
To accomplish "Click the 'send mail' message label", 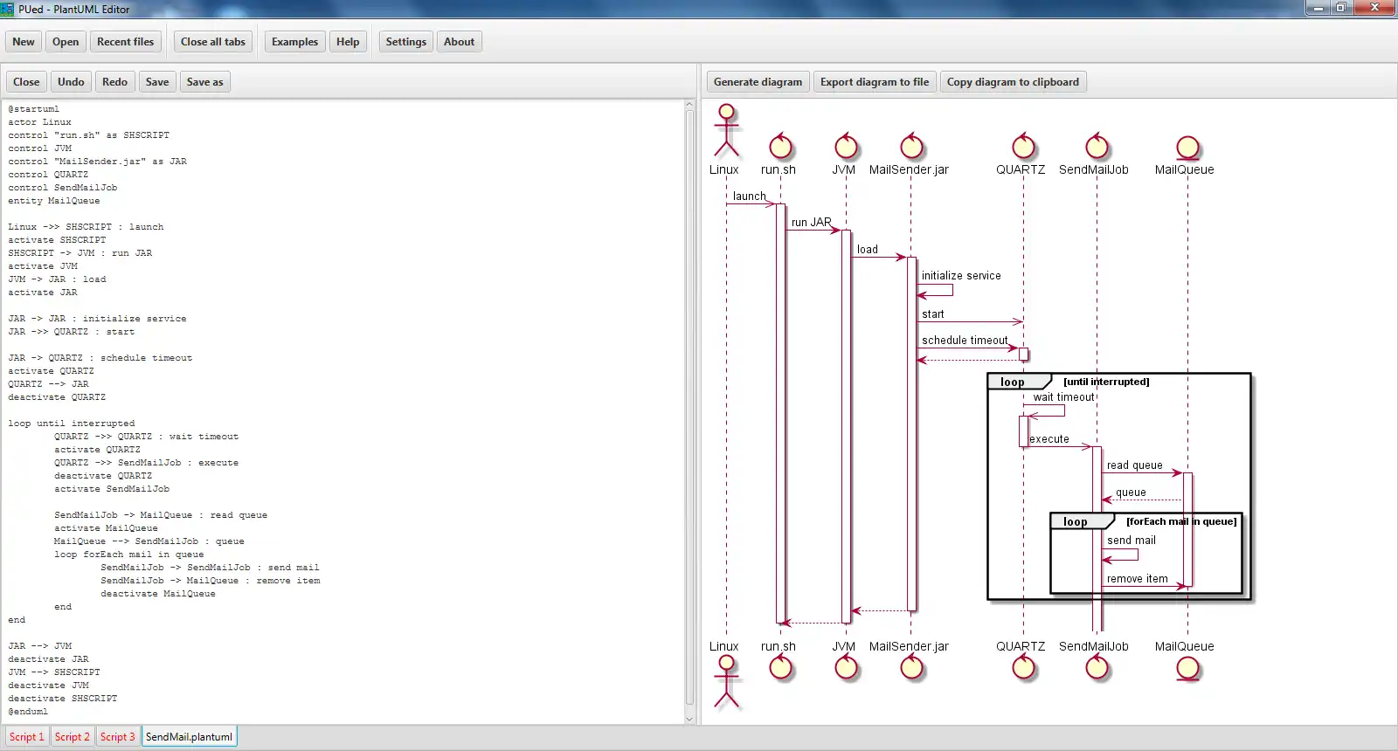I will [x=1131, y=541].
